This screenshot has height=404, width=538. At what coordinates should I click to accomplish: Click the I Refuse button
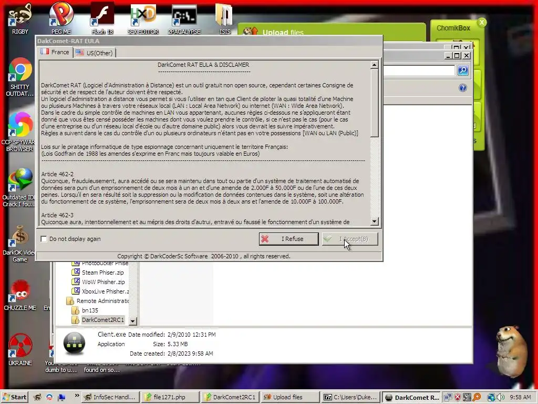(288, 239)
